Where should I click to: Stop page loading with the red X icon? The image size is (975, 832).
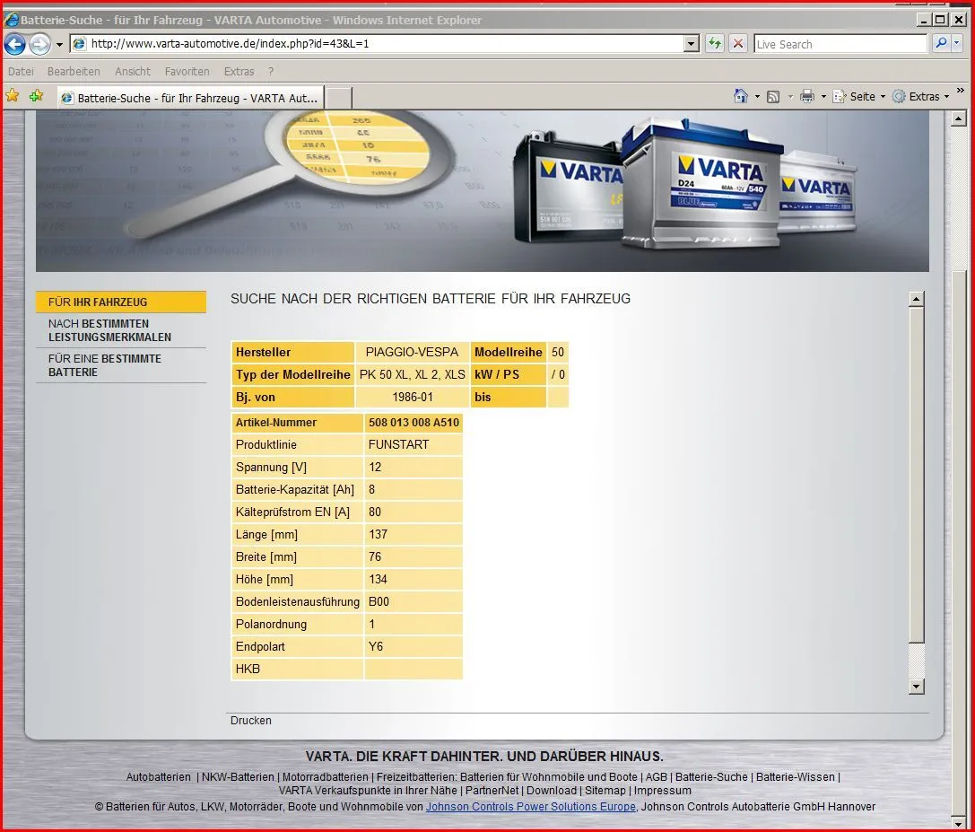click(737, 44)
